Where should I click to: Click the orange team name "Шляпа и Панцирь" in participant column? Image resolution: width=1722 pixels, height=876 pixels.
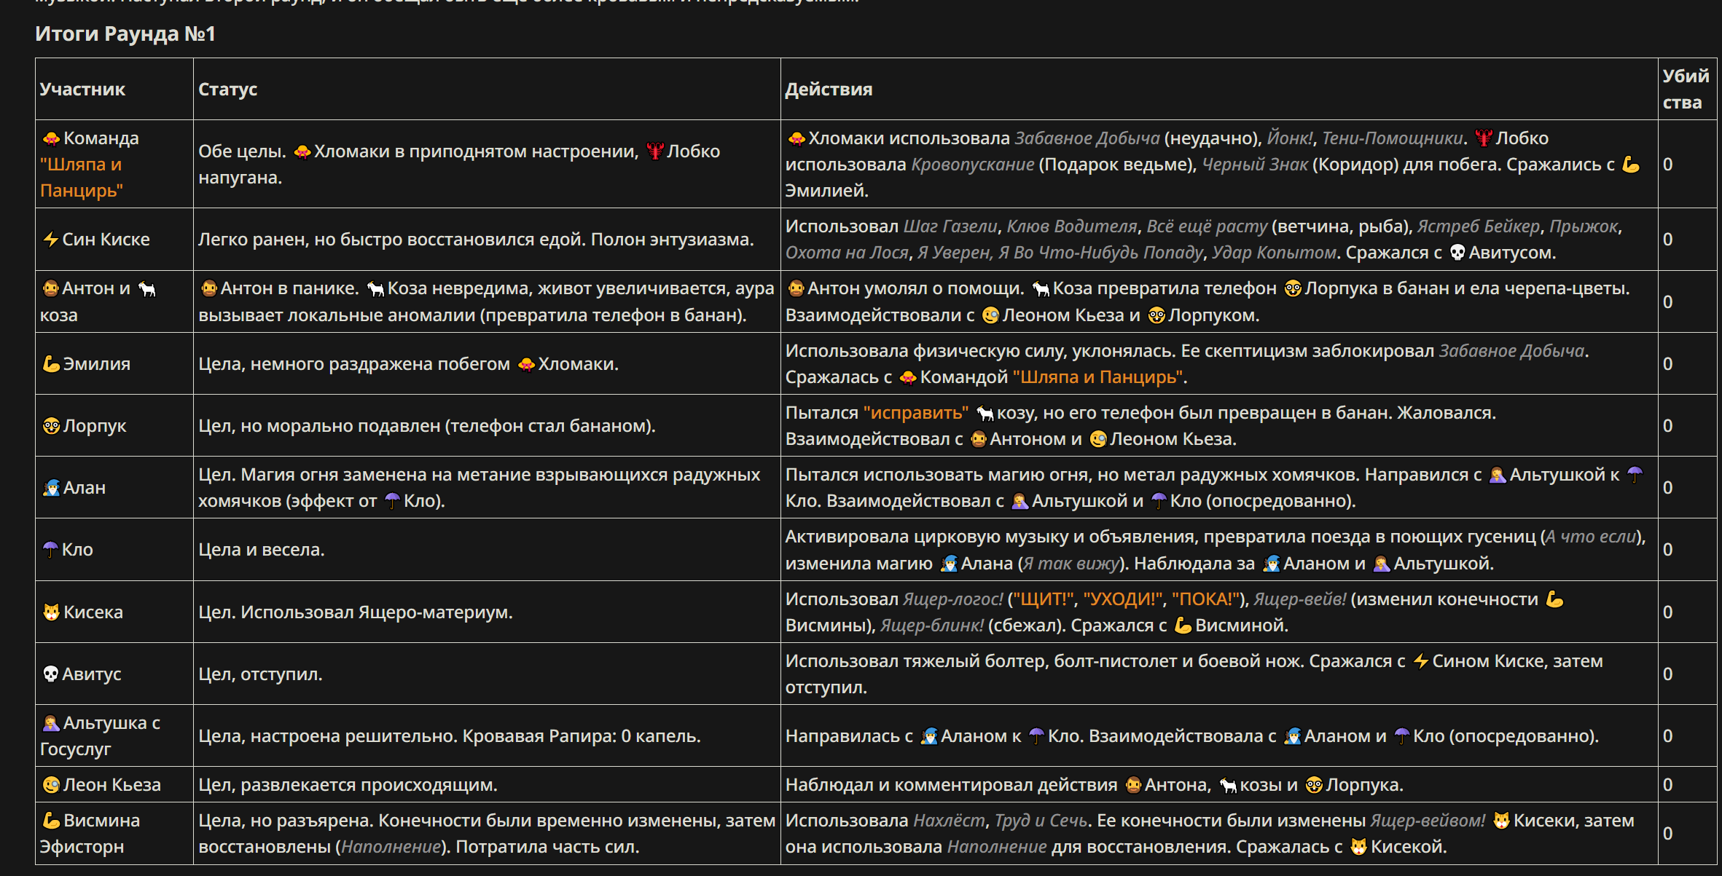point(82,178)
